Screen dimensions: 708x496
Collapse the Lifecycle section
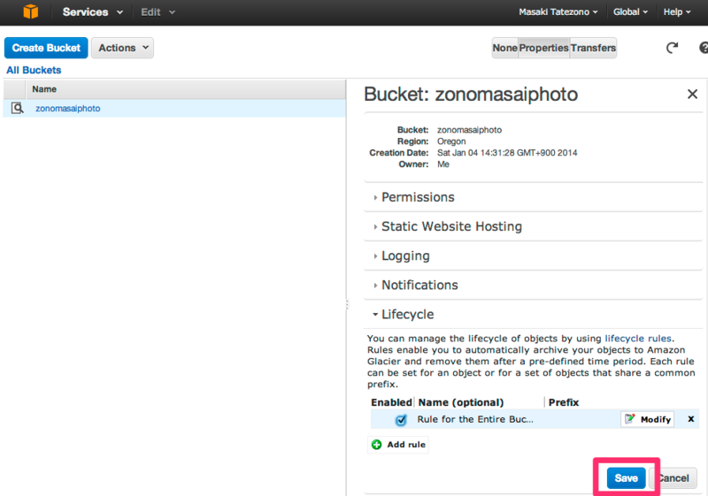pos(403,314)
